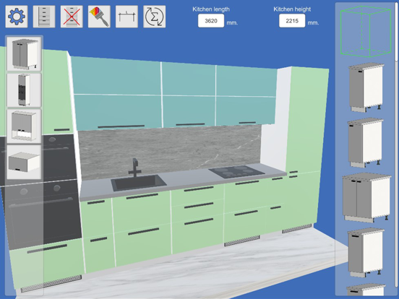Select the marble backsplash panel
Image resolution: width=399 pixels, height=299 pixels.
point(169,152)
